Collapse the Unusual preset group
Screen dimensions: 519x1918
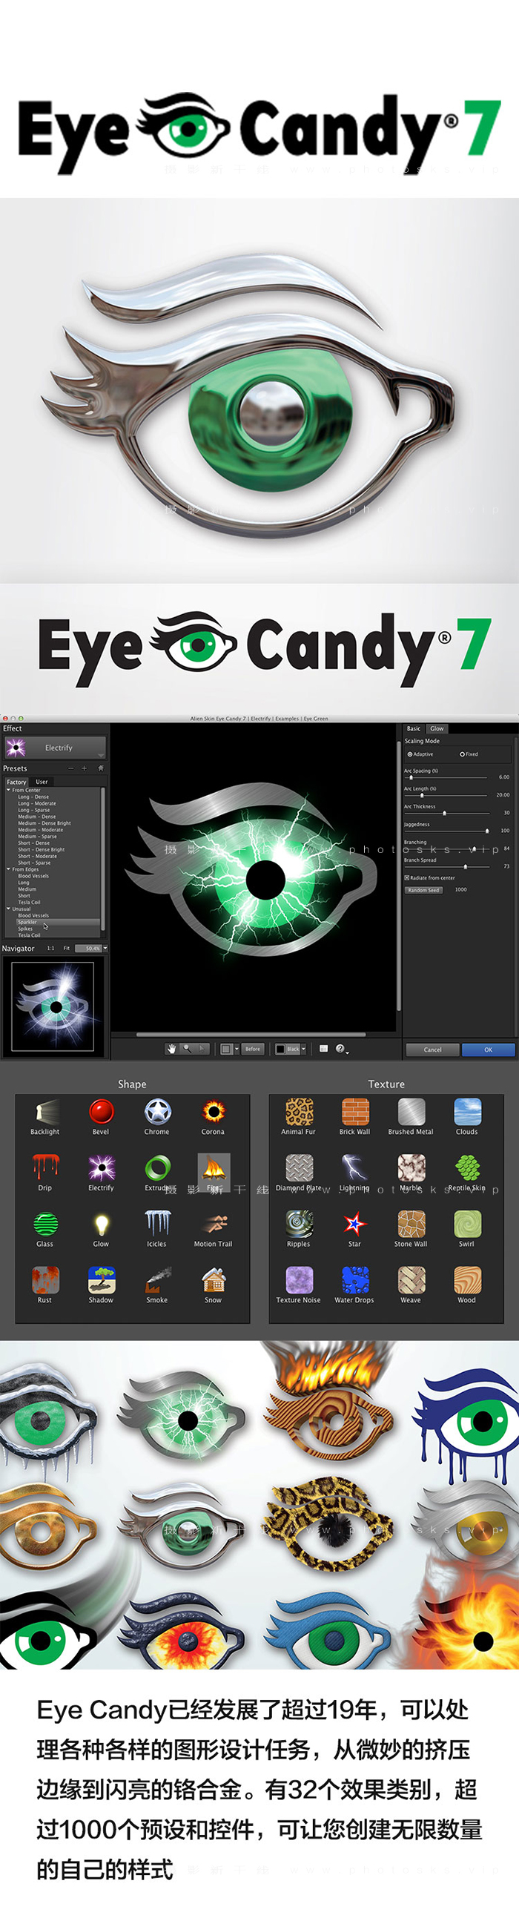coord(9,909)
